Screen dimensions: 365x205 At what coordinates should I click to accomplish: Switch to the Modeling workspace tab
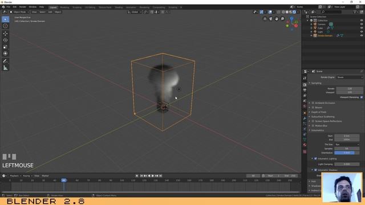point(64,7)
